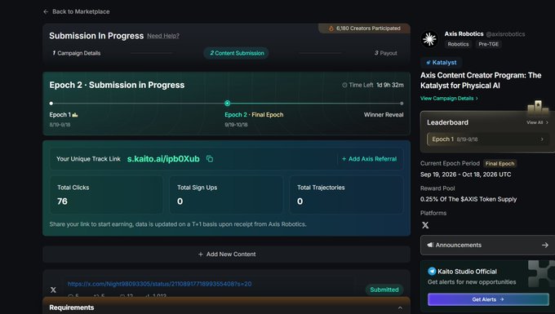Click the Katalyst badge icon
The image size is (555, 314).
point(428,62)
